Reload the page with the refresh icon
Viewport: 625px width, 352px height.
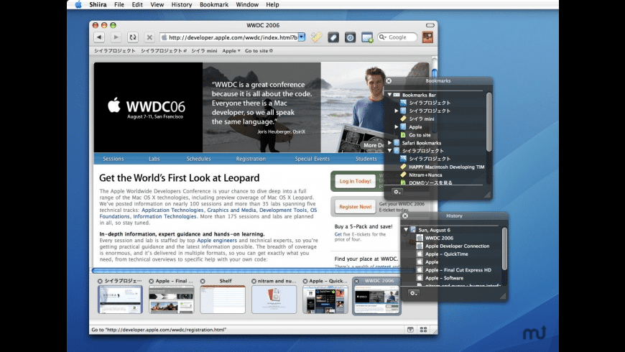[133, 37]
